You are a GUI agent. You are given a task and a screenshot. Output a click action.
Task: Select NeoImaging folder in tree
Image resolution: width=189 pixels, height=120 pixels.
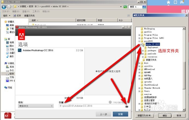tap(150, 29)
